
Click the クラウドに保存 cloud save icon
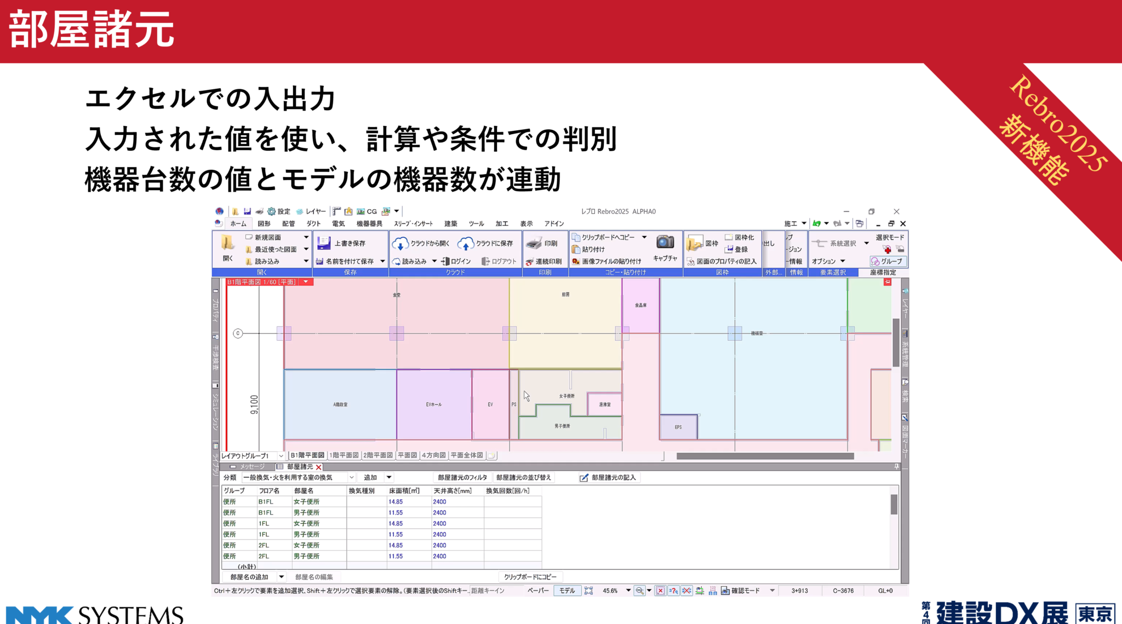[x=465, y=244]
